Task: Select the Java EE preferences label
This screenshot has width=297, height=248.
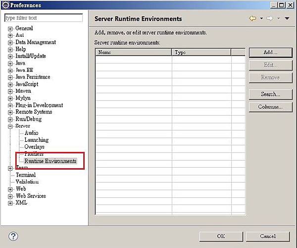Action: 24,70
